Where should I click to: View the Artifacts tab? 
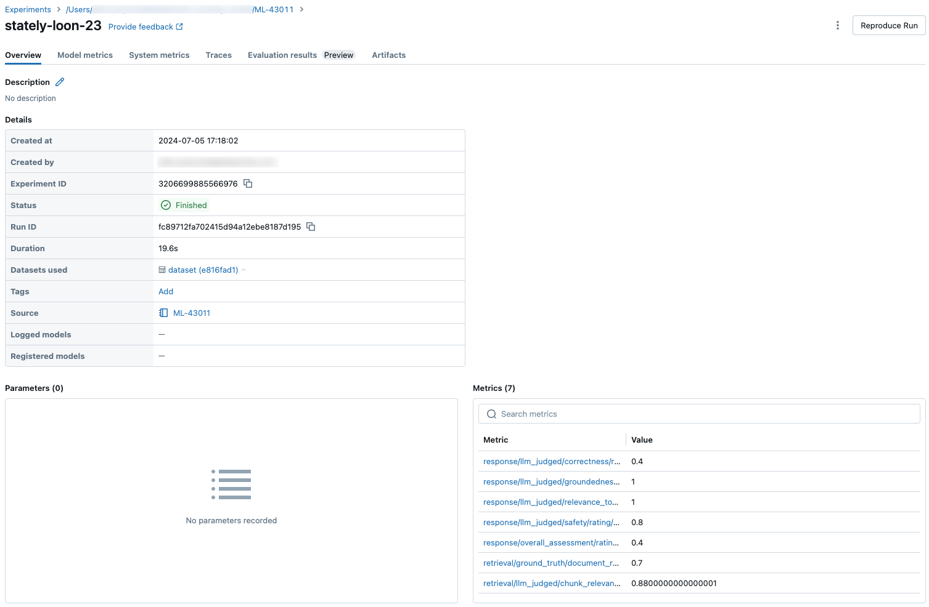tap(388, 55)
